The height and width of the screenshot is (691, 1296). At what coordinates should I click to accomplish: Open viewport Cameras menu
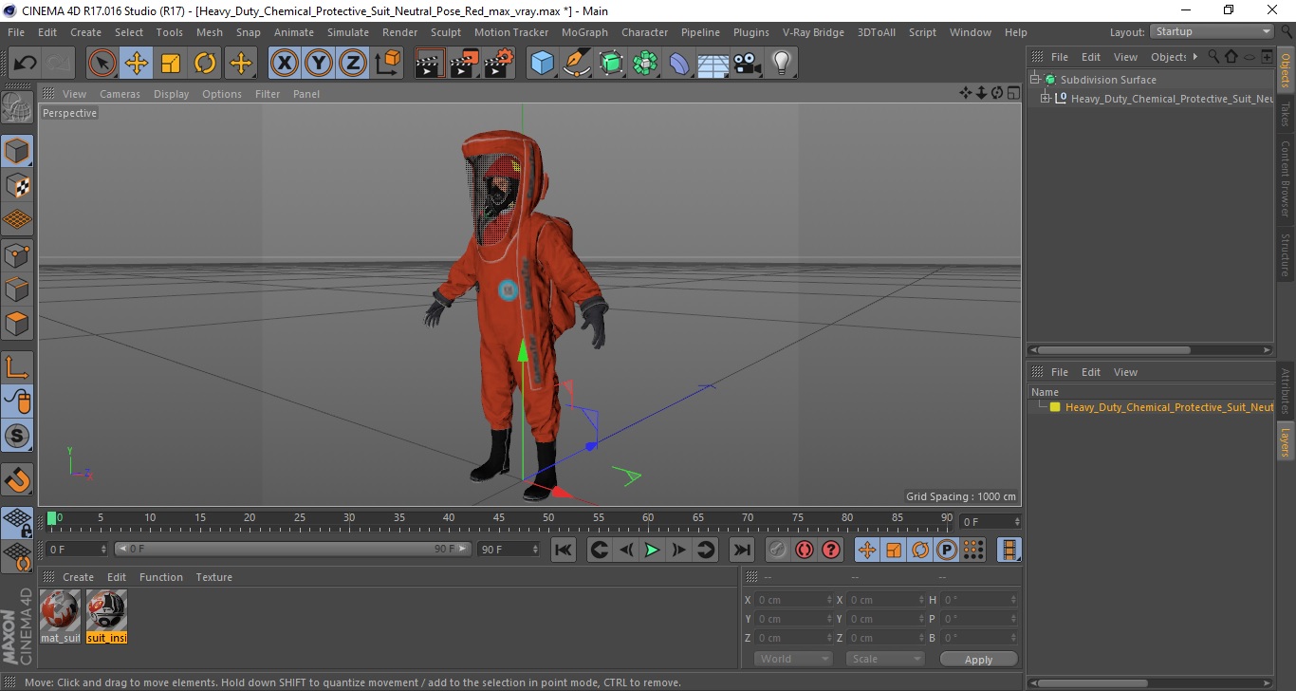tap(120, 94)
